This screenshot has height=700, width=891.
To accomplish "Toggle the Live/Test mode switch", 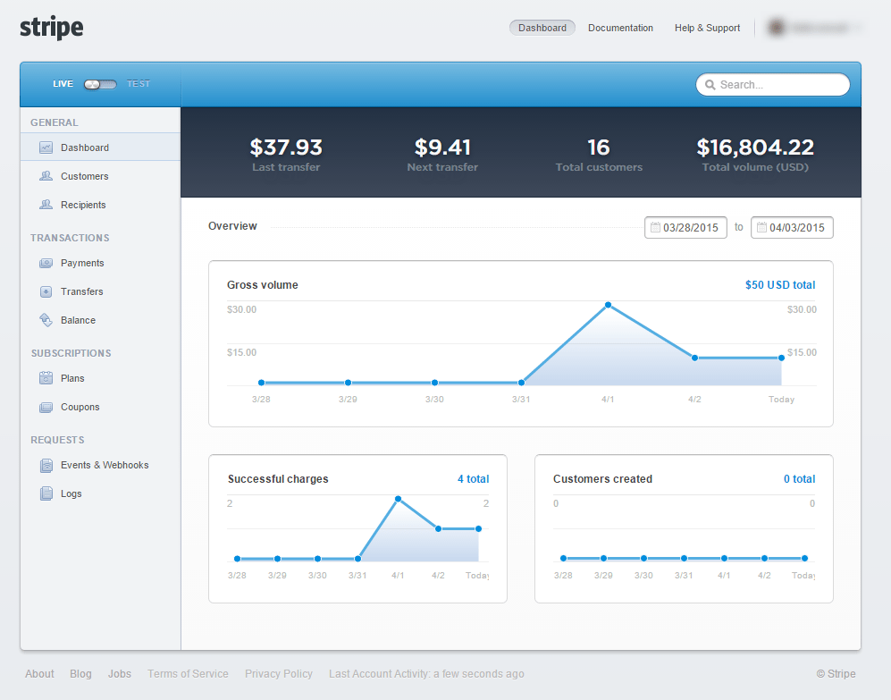I will 100,84.
